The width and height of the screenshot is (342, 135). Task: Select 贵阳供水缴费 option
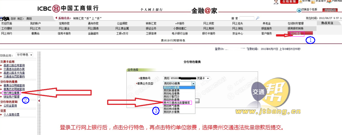tap(179, 112)
